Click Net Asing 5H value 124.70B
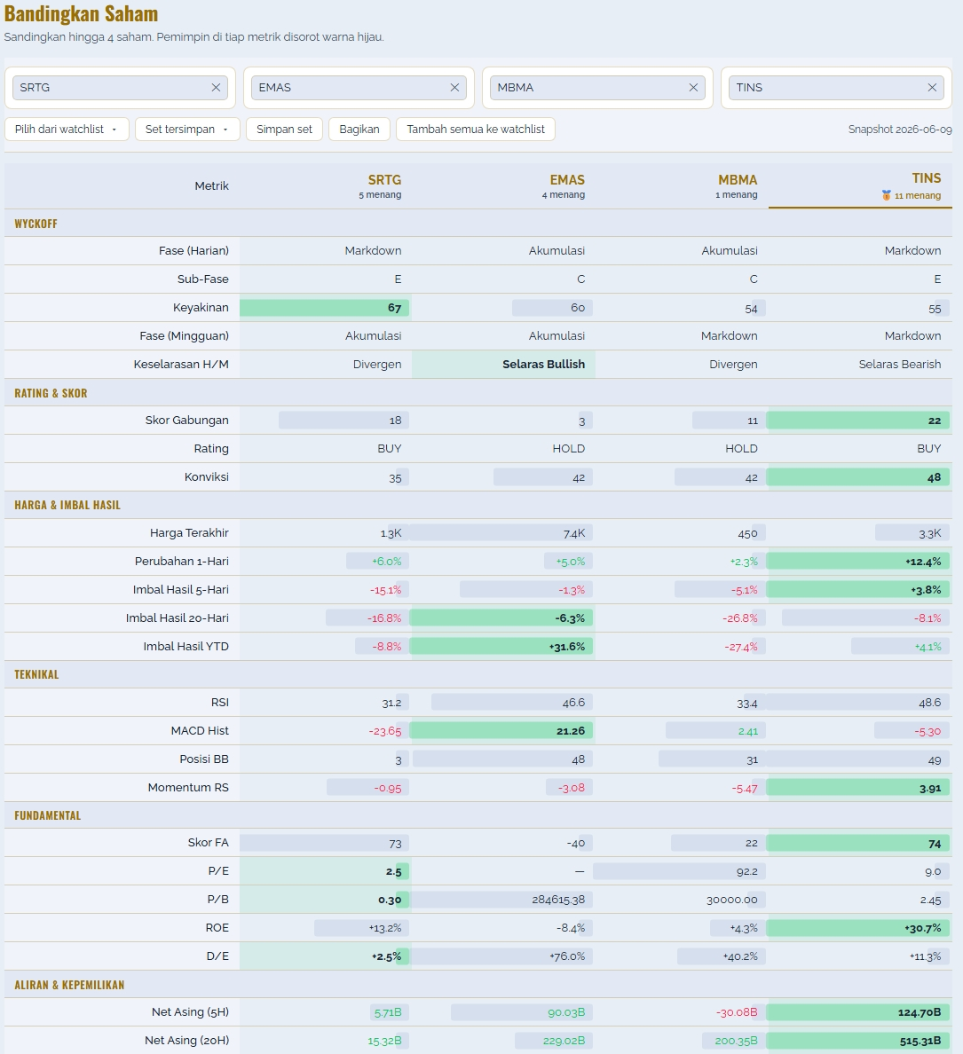This screenshot has width=963, height=1054. point(858,1012)
